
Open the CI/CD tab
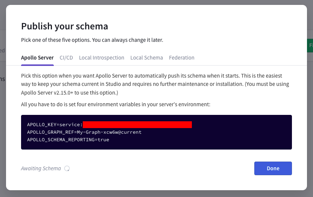[66, 58]
